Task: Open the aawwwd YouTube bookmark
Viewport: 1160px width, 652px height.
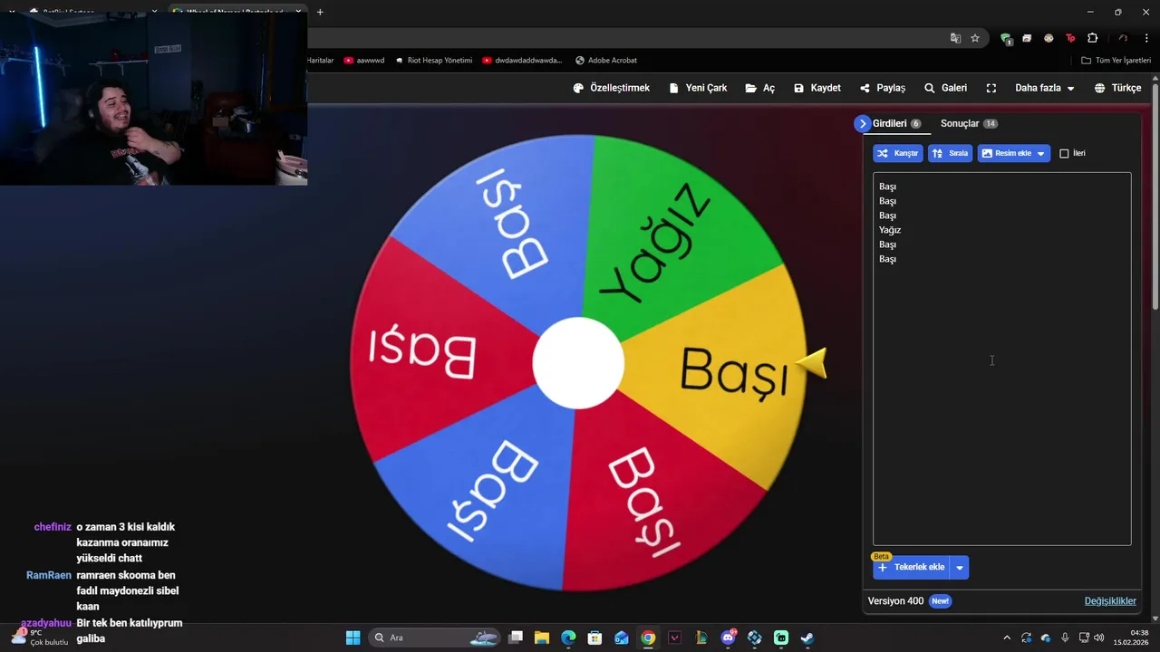Action: click(364, 61)
